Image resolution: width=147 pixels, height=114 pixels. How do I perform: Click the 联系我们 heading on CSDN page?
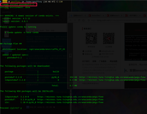pos(87,29)
